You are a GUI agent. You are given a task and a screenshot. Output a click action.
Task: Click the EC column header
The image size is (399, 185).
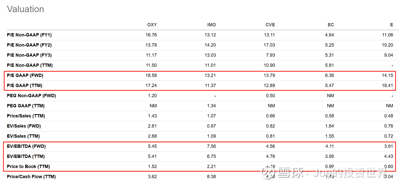(331, 25)
